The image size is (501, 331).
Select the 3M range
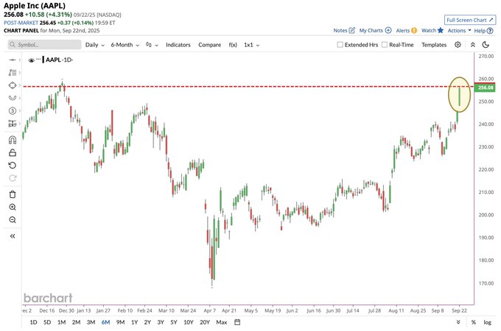pos(91,322)
